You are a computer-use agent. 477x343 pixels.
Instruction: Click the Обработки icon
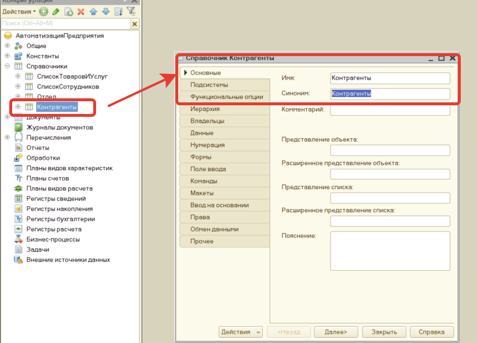click(19, 158)
